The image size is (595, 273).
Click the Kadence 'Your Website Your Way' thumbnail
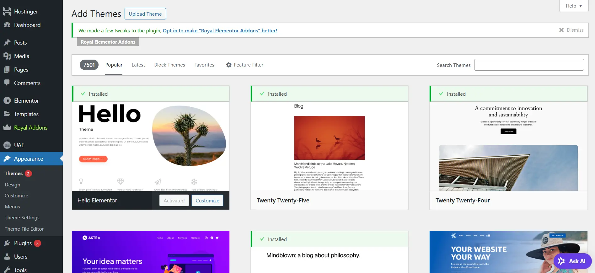pyautogui.click(x=508, y=252)
